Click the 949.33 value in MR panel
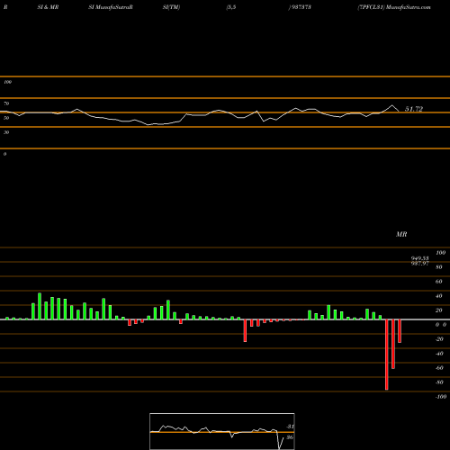450x450 pixels. (420, 258)
